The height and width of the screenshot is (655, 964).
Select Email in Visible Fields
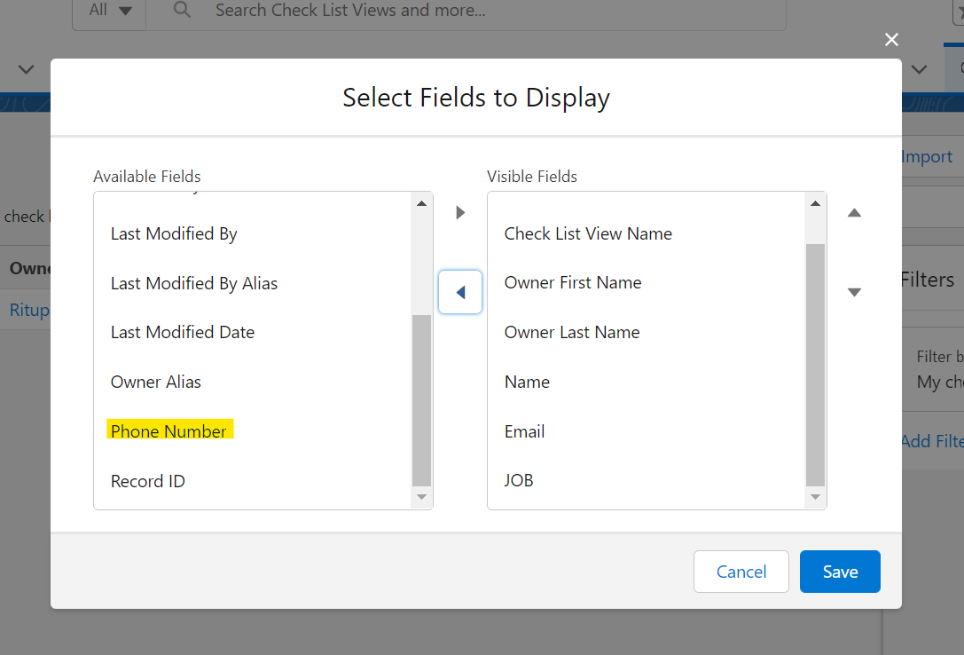524,431
